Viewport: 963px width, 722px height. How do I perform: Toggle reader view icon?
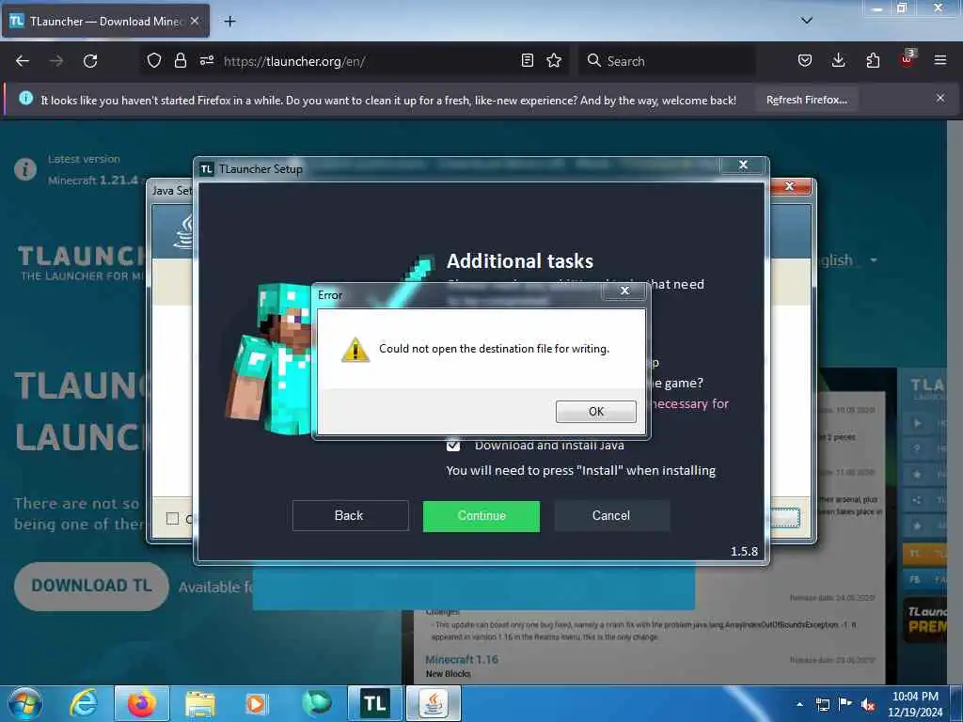(x=527, y=61)
